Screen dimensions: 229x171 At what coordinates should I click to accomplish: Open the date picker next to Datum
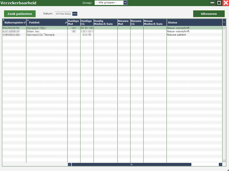click(75, 14)
